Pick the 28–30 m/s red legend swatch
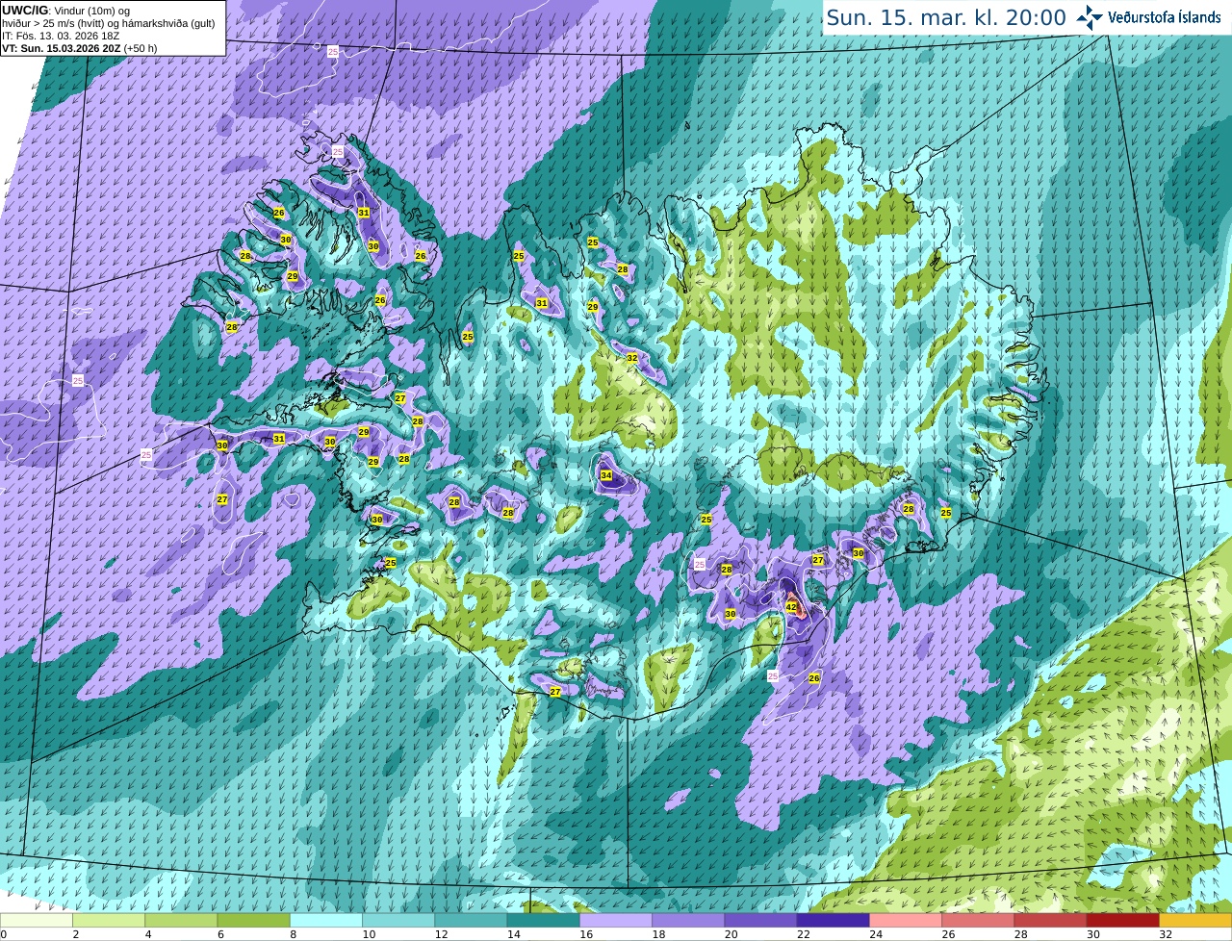 click(x=1050, y=921)
